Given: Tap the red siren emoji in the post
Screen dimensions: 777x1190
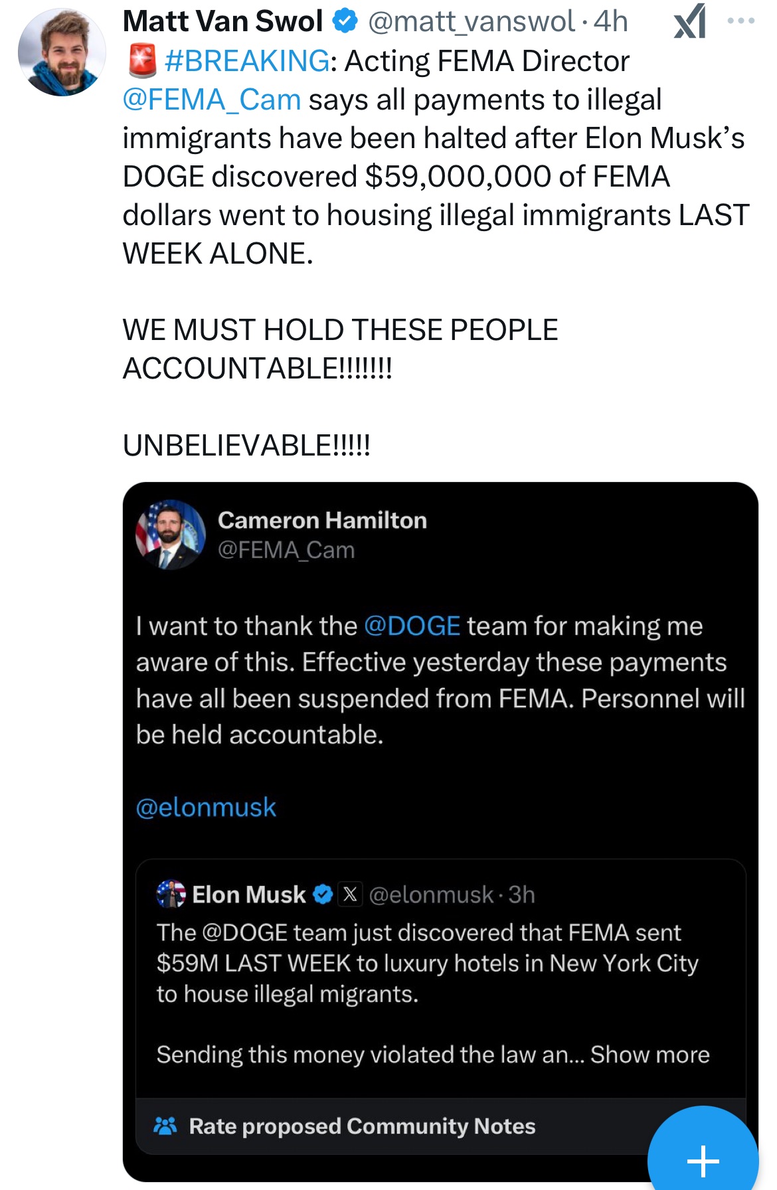Looking at the screenshot, I should [x=141, y=61].
